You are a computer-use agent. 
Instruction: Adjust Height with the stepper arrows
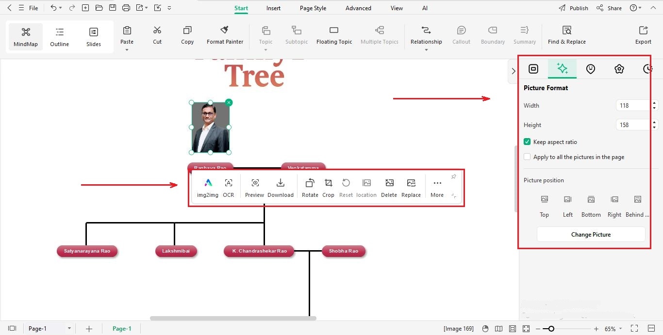654,125
